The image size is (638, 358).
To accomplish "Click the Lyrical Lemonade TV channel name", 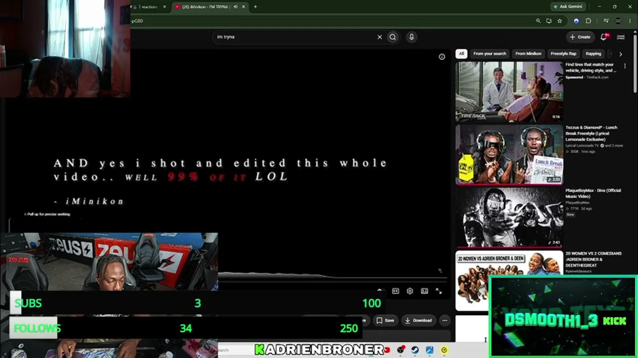I will pos(582,146).
